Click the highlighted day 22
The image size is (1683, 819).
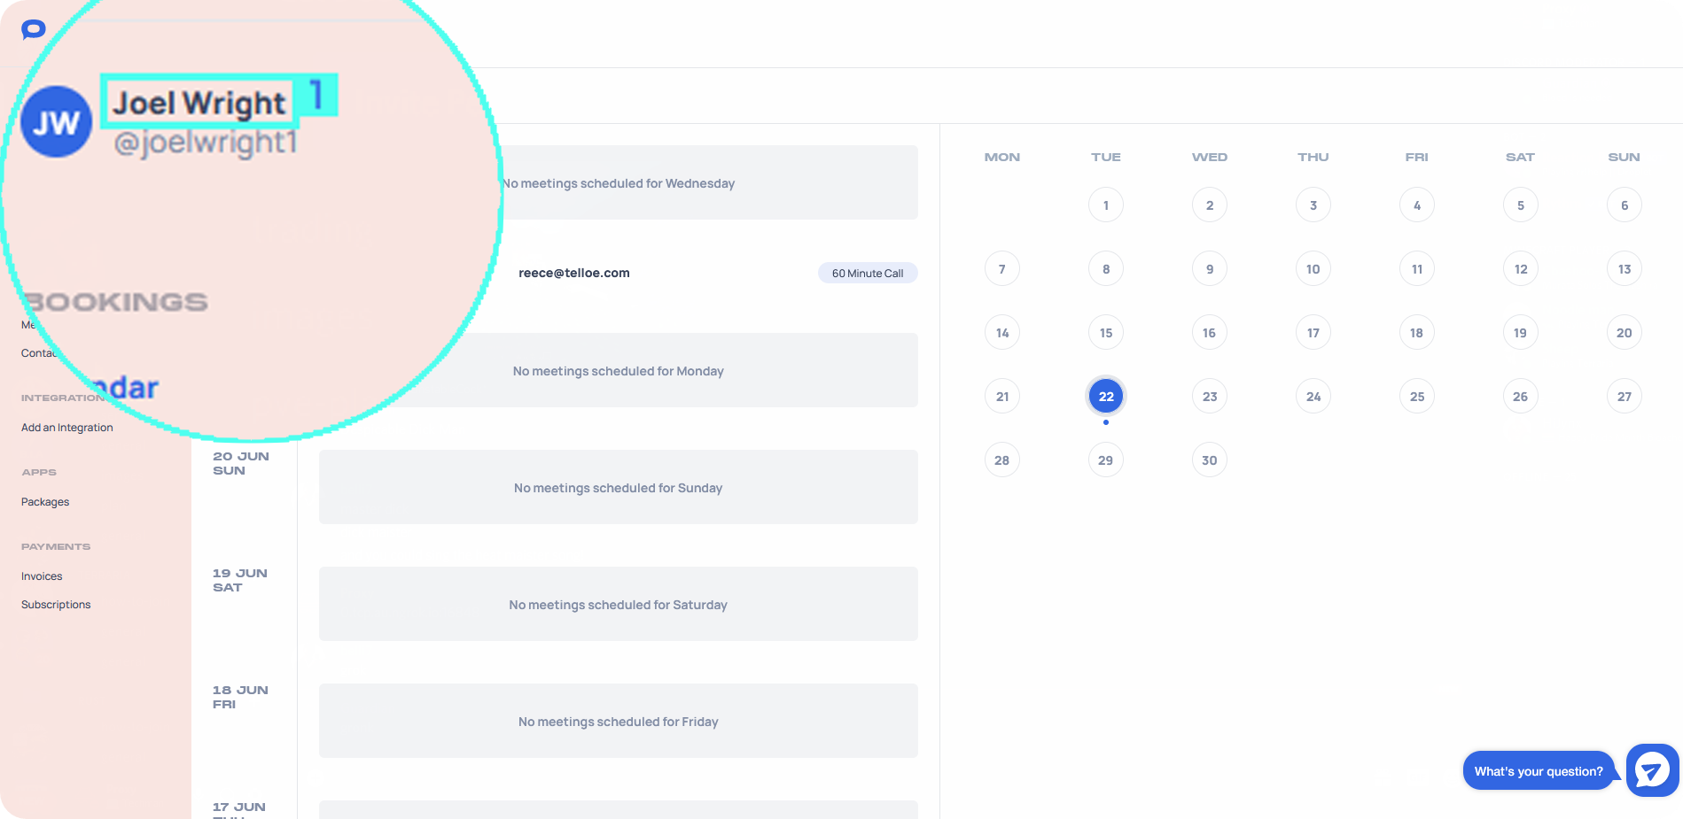point(1106,397)
